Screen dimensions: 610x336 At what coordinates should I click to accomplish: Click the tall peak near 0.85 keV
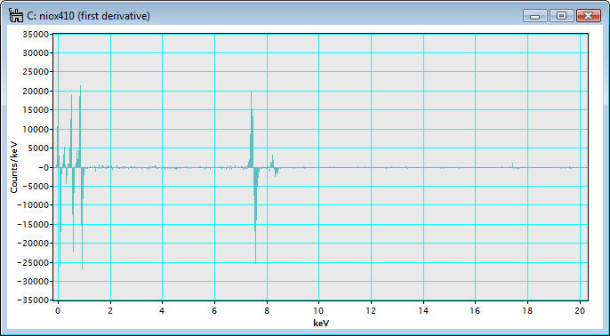80,126
